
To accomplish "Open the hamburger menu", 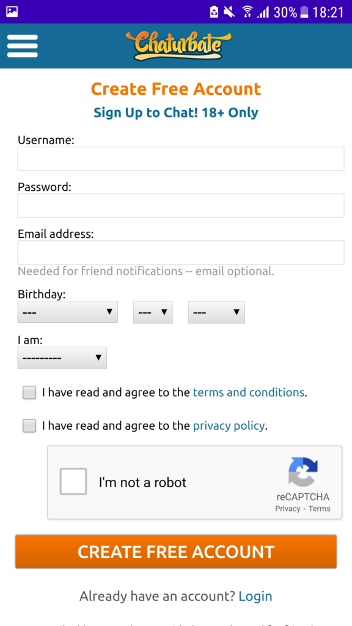I will (x=23, y=46).
